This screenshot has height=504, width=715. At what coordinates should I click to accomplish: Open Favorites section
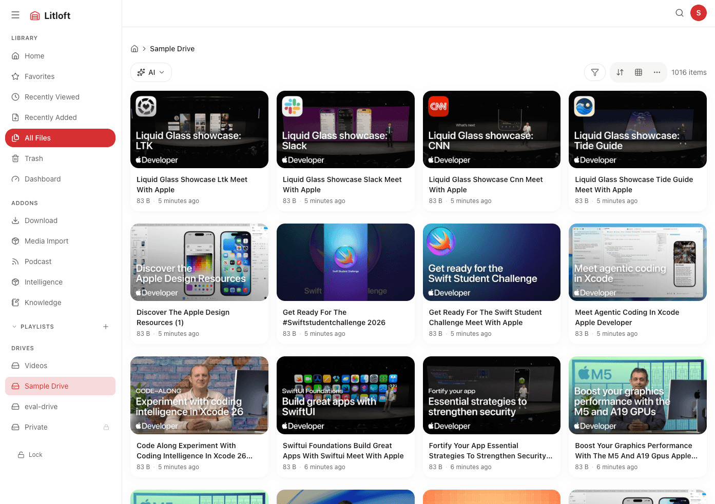click(x=60, y=76)
